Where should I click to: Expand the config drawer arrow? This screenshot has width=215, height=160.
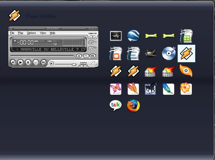pos(83,66)
